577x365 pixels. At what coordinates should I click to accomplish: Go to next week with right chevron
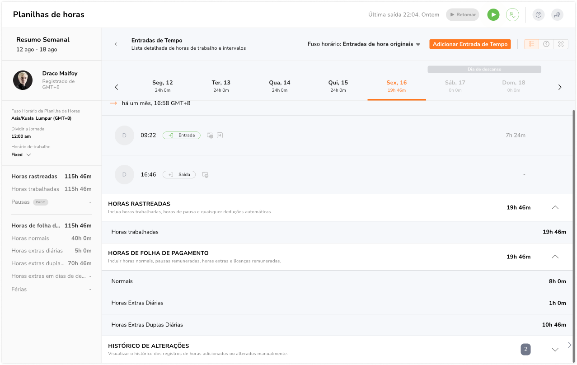(560, 87)
